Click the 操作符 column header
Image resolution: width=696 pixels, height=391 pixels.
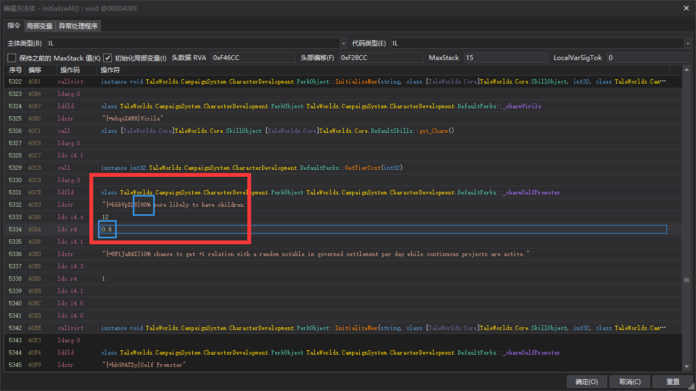pyautogui.click(x=384, y=70)
